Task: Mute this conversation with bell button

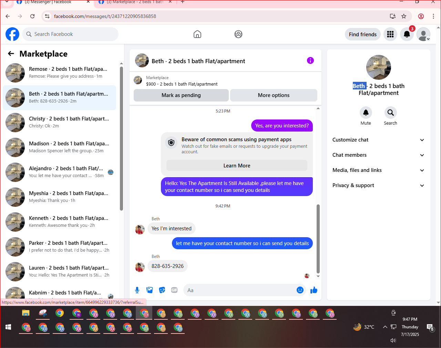Action: pos(366,113)
